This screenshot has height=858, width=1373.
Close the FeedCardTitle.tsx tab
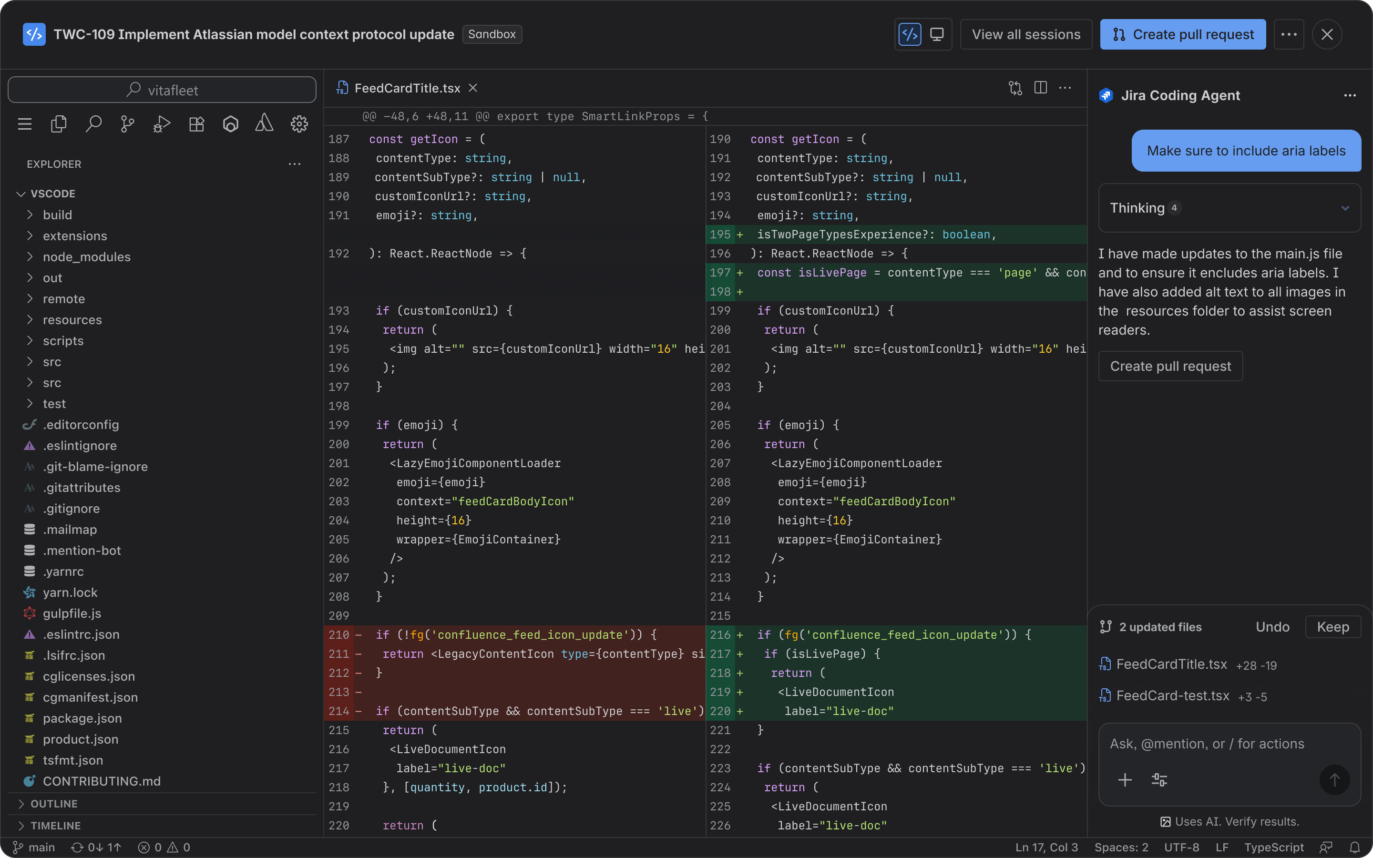click(x=472, y=88)
